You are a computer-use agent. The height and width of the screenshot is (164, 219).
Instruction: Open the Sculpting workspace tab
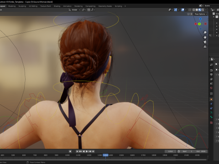click(x=22, y=6)
